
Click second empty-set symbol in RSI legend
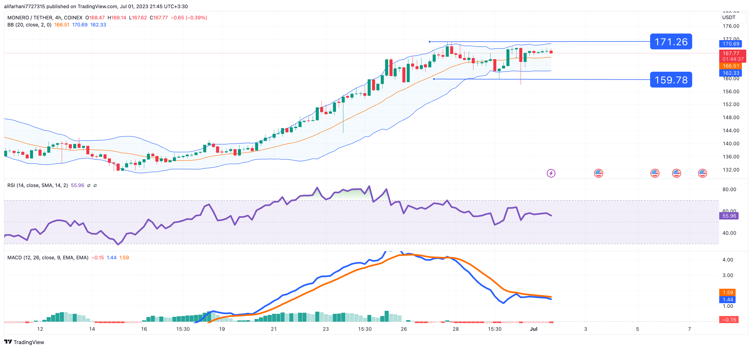click(95, 186)
